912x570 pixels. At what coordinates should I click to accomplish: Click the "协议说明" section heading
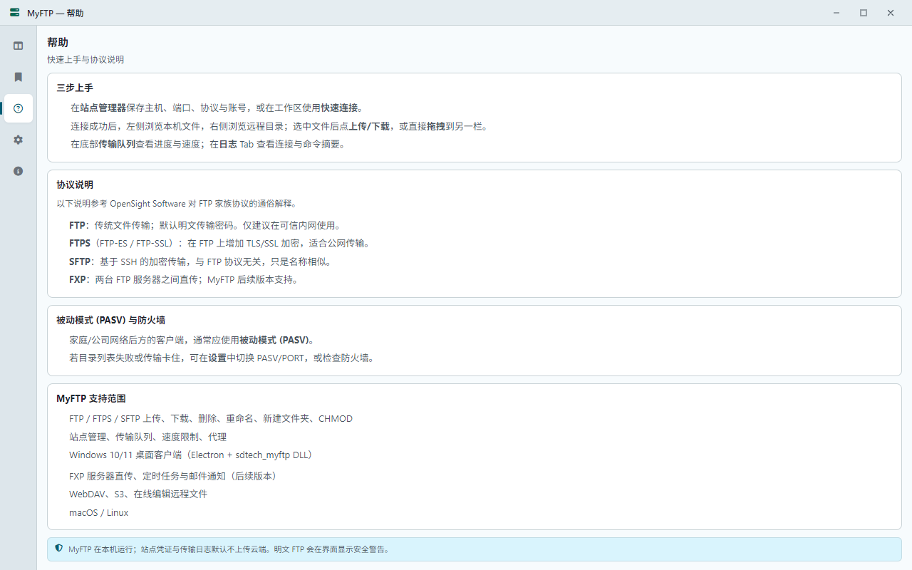75,185
